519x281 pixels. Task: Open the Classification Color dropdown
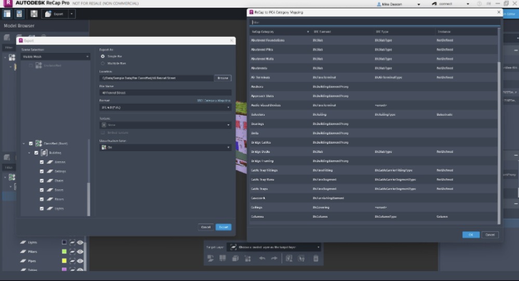(x=166, y=147)
